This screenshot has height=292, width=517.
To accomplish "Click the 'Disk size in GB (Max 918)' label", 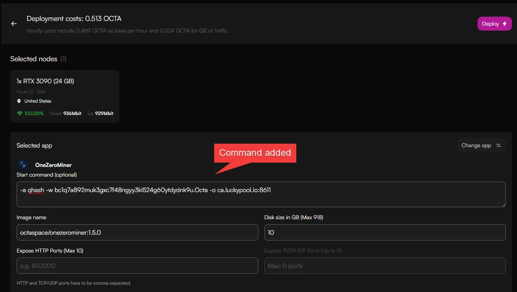I will 294,217.
